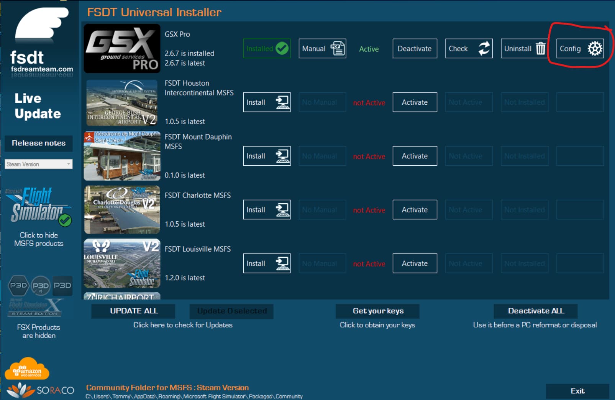Click the fsdreamteam.com text
Screen dimensions: 615x400
point(42,69)
